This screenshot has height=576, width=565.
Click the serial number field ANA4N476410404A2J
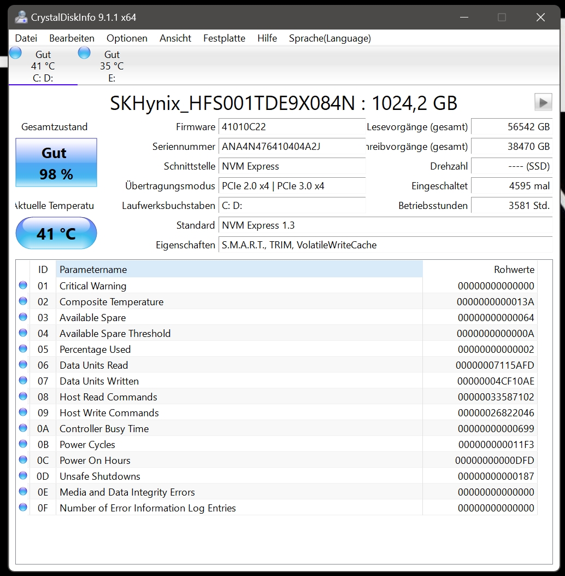tap(292, 147)
